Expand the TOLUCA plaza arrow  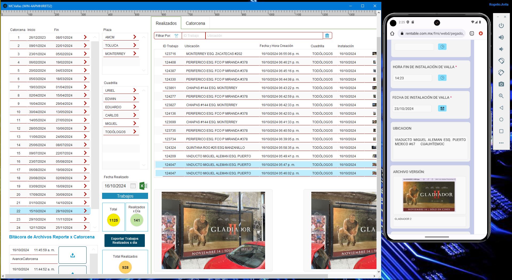click(135, 45)
